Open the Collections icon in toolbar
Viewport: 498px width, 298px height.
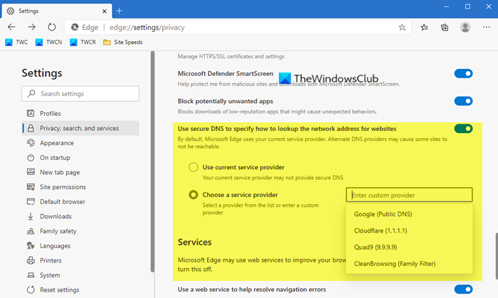[445, 27]
